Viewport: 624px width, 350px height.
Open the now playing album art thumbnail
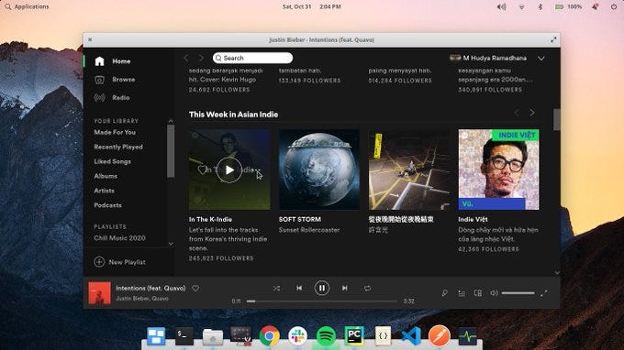pyautogui.click(x=99, y=293)
